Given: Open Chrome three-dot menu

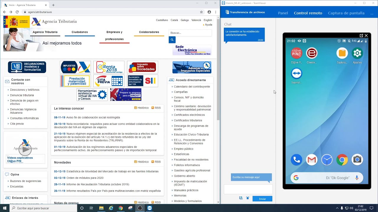Looking at the screenshot, I should tap(216, 12).
